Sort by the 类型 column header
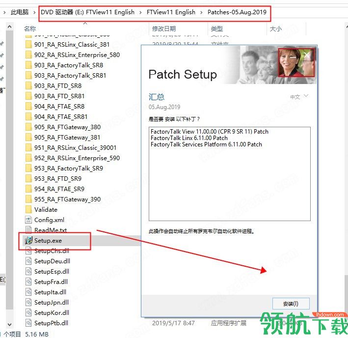348x338 pixels. point(217,28)
